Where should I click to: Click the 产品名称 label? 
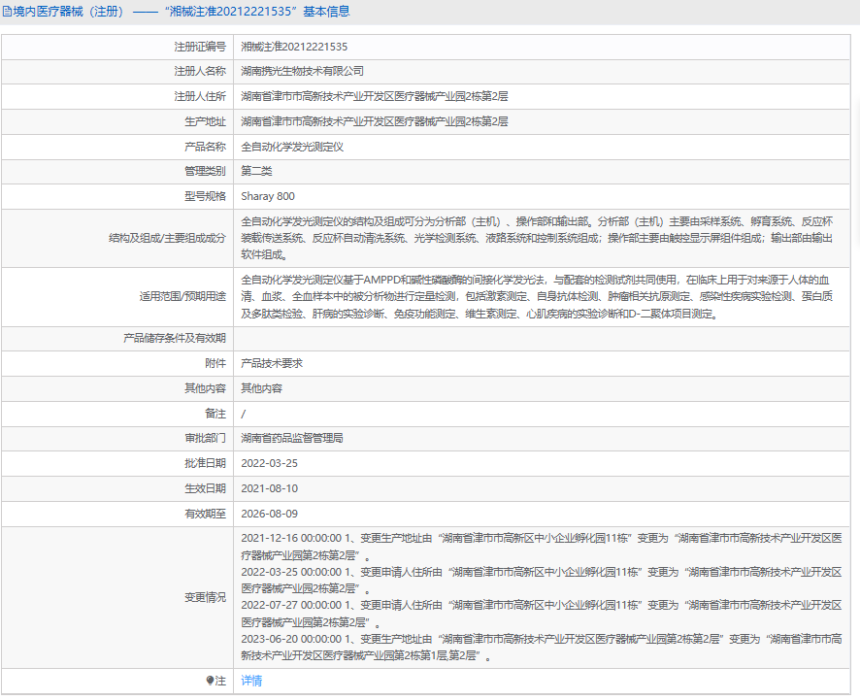click(x=205, y=147)
